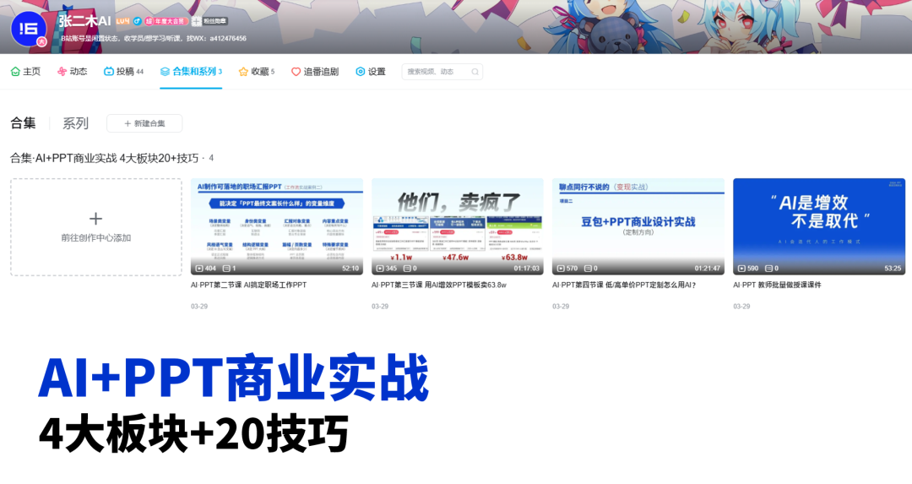
Task: Select the 合集 sub-tab
Action: [x=24, y=123]
